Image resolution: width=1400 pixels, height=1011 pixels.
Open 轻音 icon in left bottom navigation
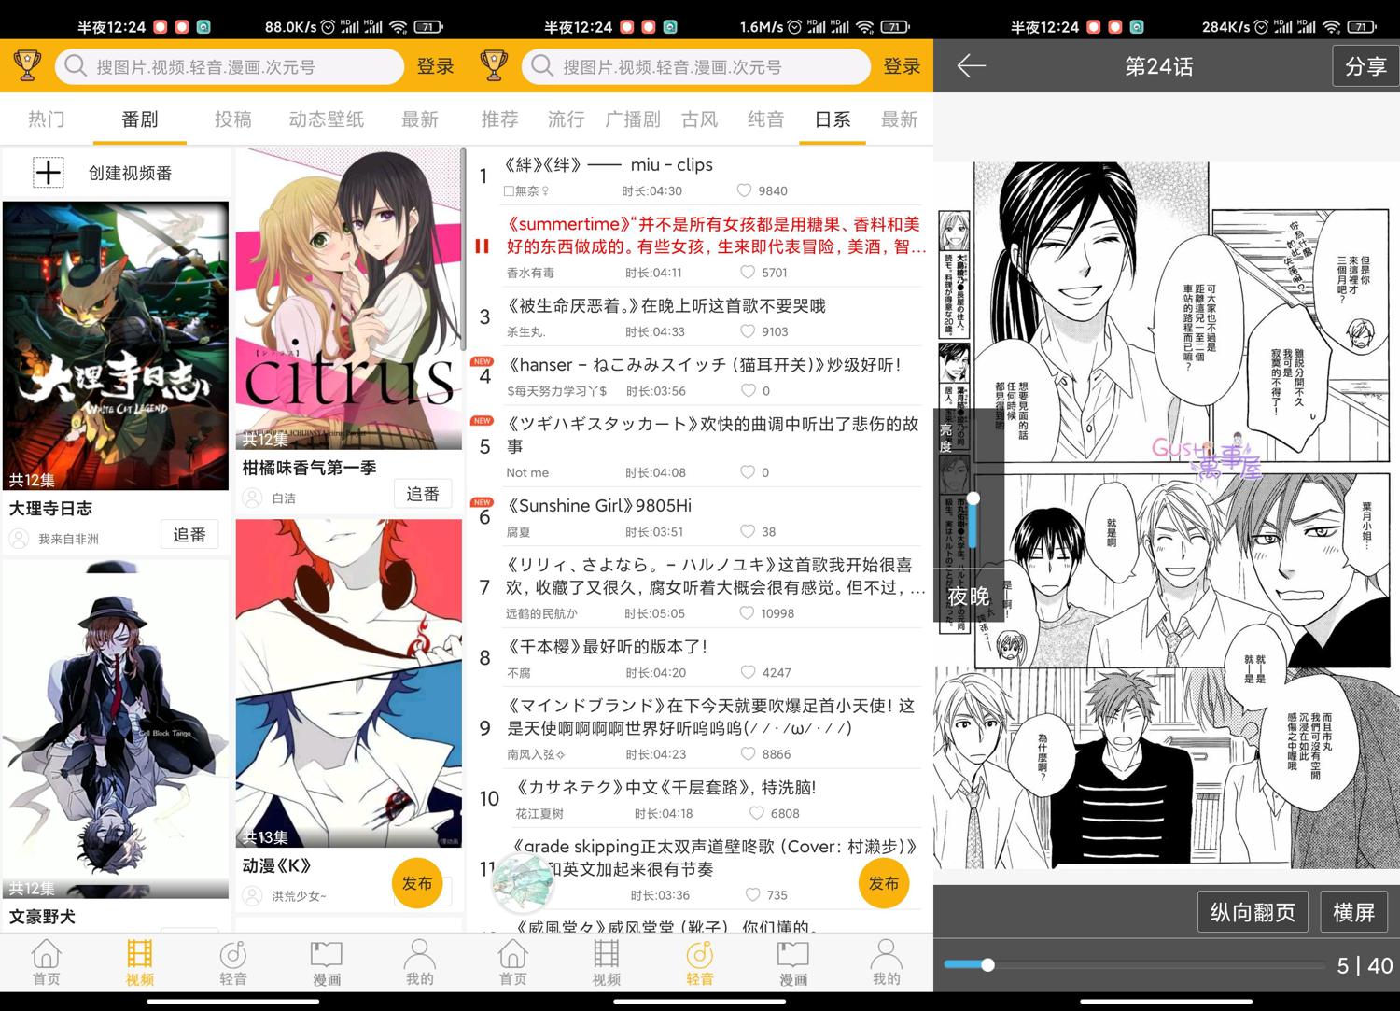pos(232,962)
